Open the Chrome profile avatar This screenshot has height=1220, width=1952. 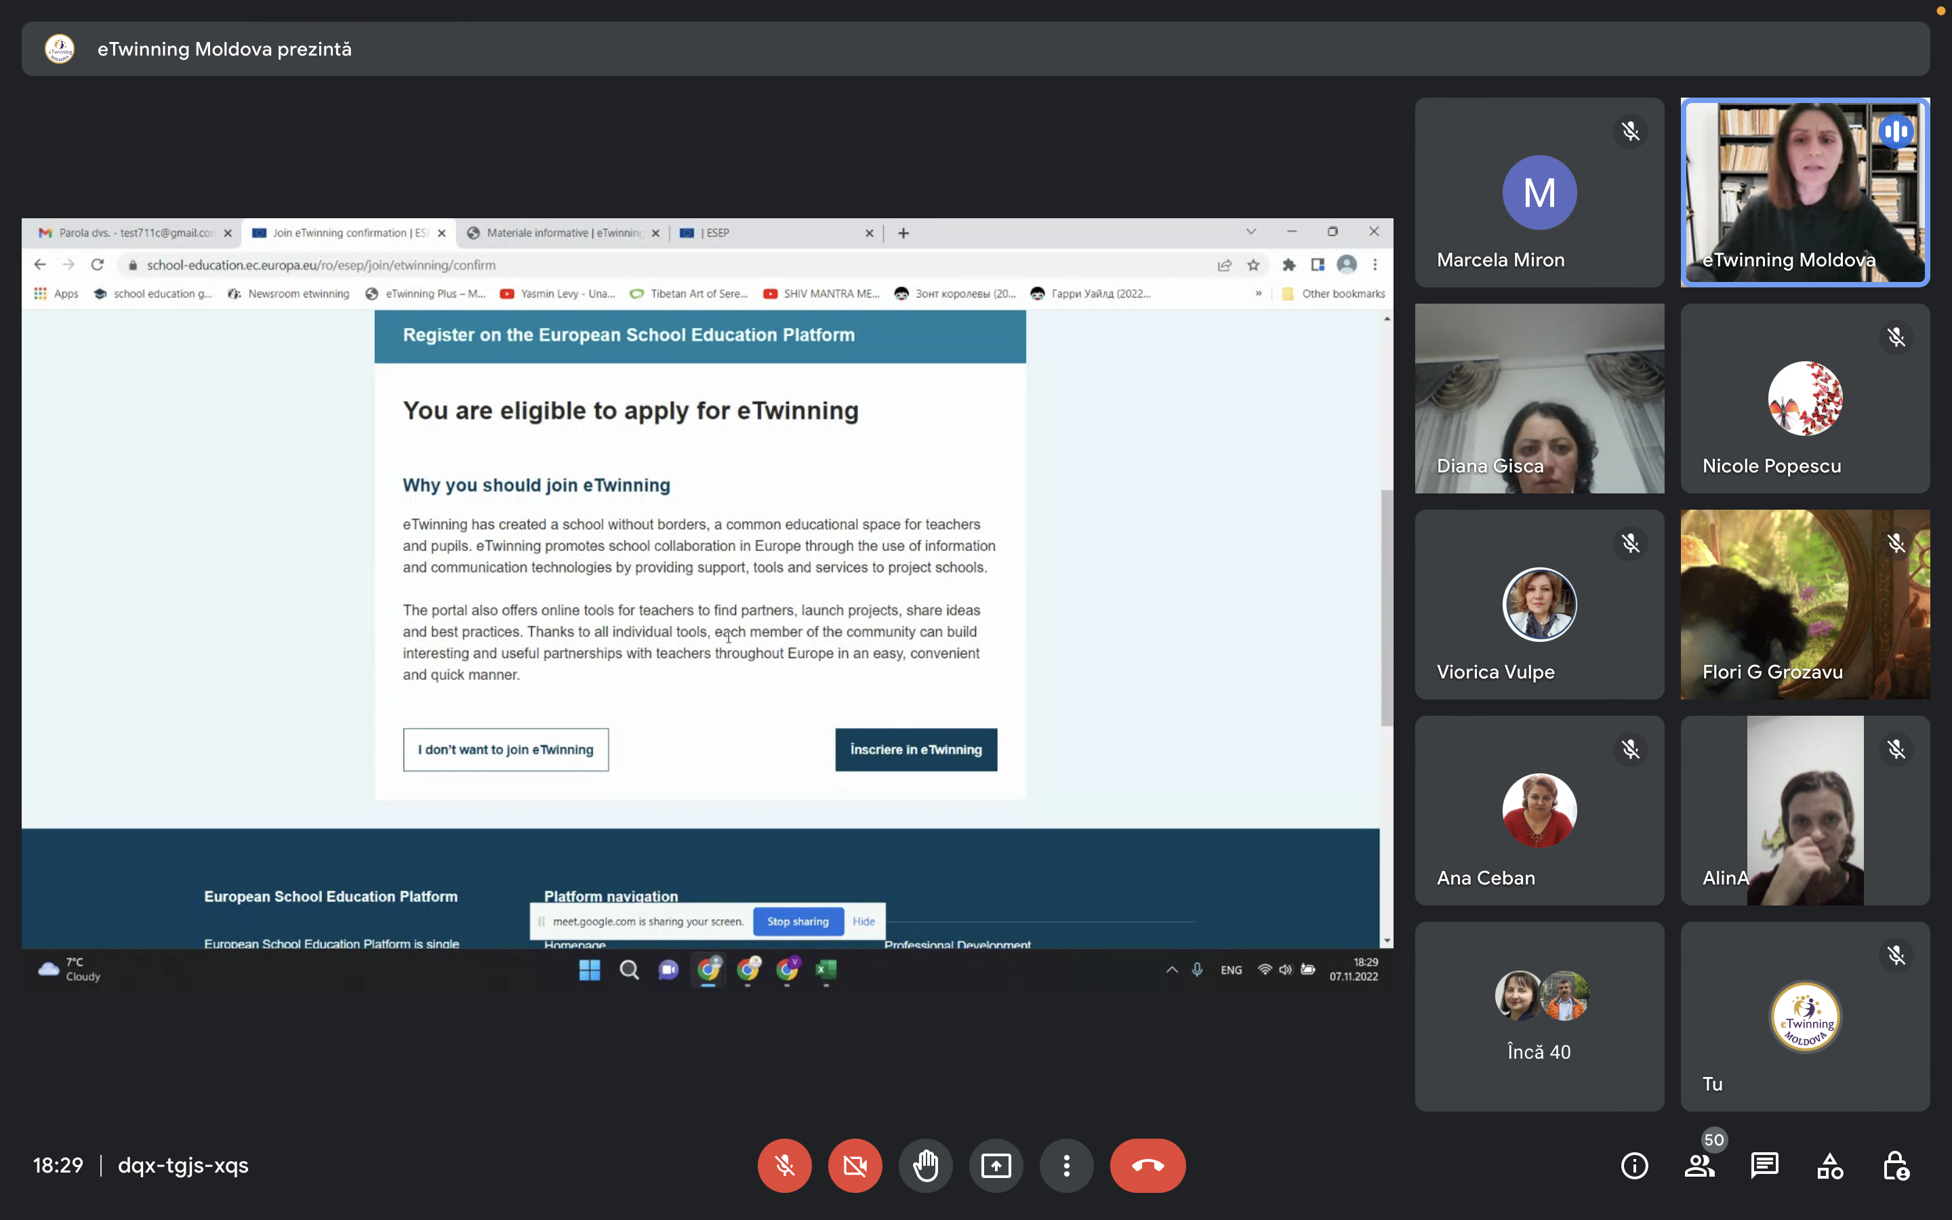[1346, 264]
